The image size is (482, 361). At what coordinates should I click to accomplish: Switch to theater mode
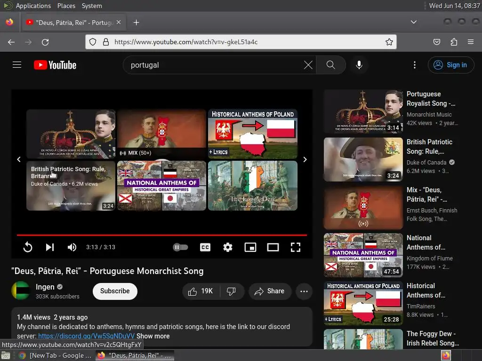[273, 247]
